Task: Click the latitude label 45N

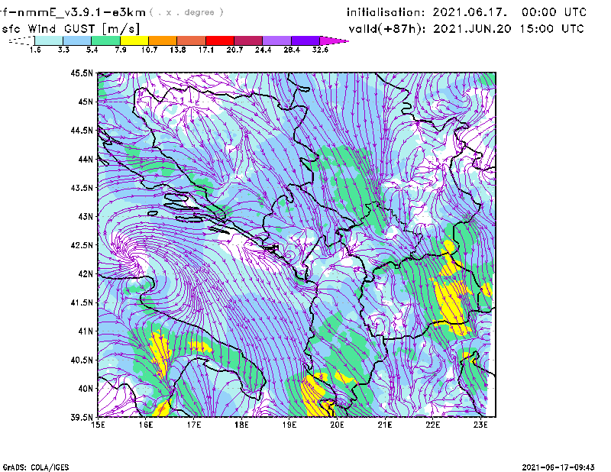Action: coord(86,102)
